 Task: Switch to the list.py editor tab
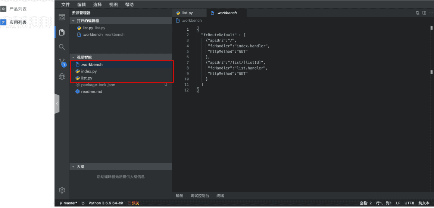[x=187, y=13]
